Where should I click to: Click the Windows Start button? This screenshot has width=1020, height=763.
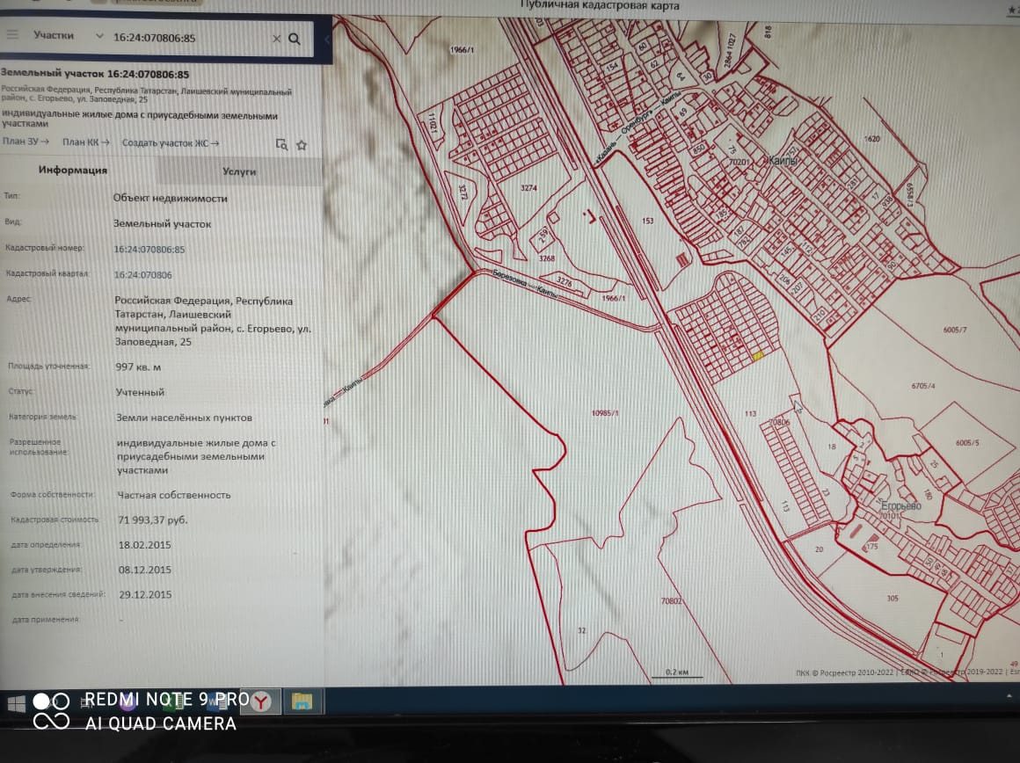(x=16, y=702)
